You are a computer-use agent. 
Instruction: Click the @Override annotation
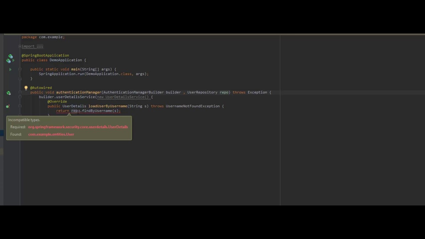pos(57,102)
